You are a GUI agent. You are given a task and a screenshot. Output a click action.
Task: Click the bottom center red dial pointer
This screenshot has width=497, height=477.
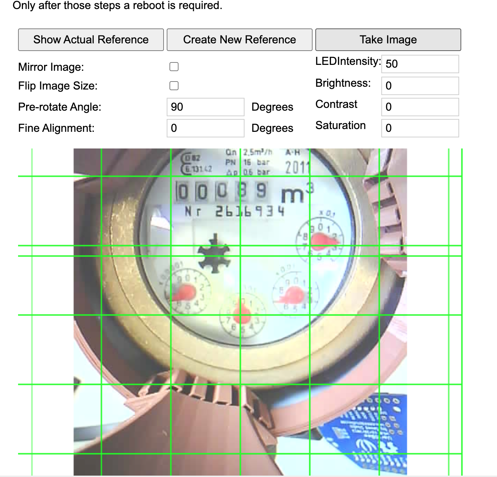coord(242,313)
